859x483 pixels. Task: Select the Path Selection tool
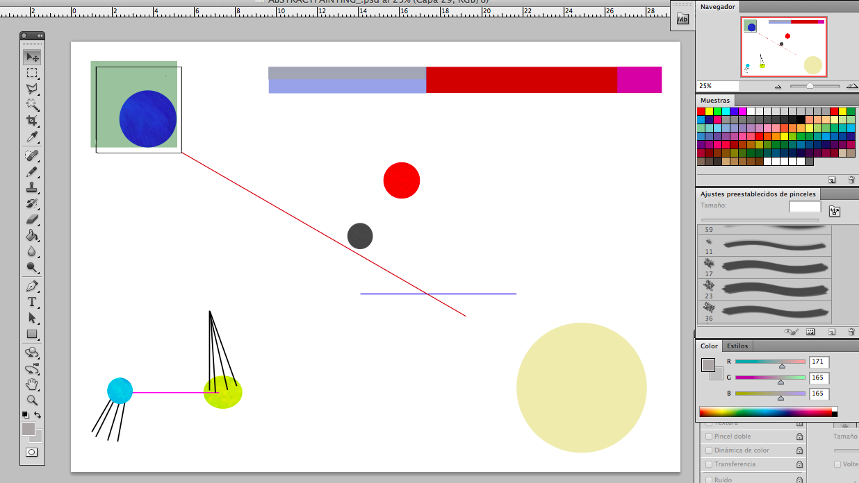pyautogui.click(x=32, y=318)
